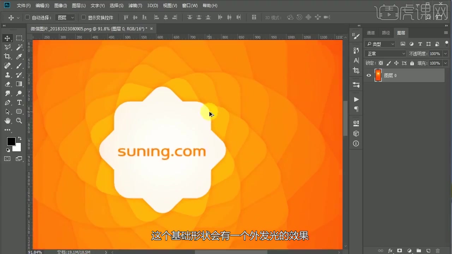The image size is (452, 254).
Task: Reset default foreground and background colors
Action: click(8, 150)
